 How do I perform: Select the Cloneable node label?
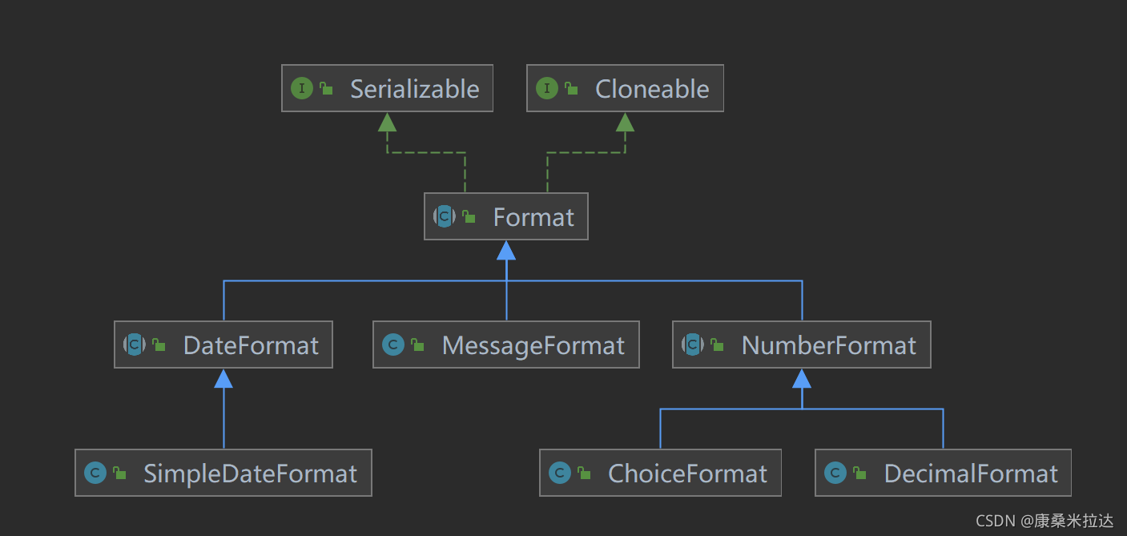pyautogui.click(x=652, y=89)
